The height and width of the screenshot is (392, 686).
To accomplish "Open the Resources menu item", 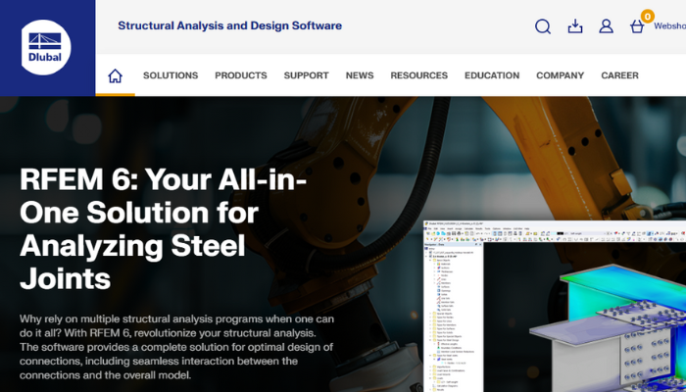I will tap(418, 75).
